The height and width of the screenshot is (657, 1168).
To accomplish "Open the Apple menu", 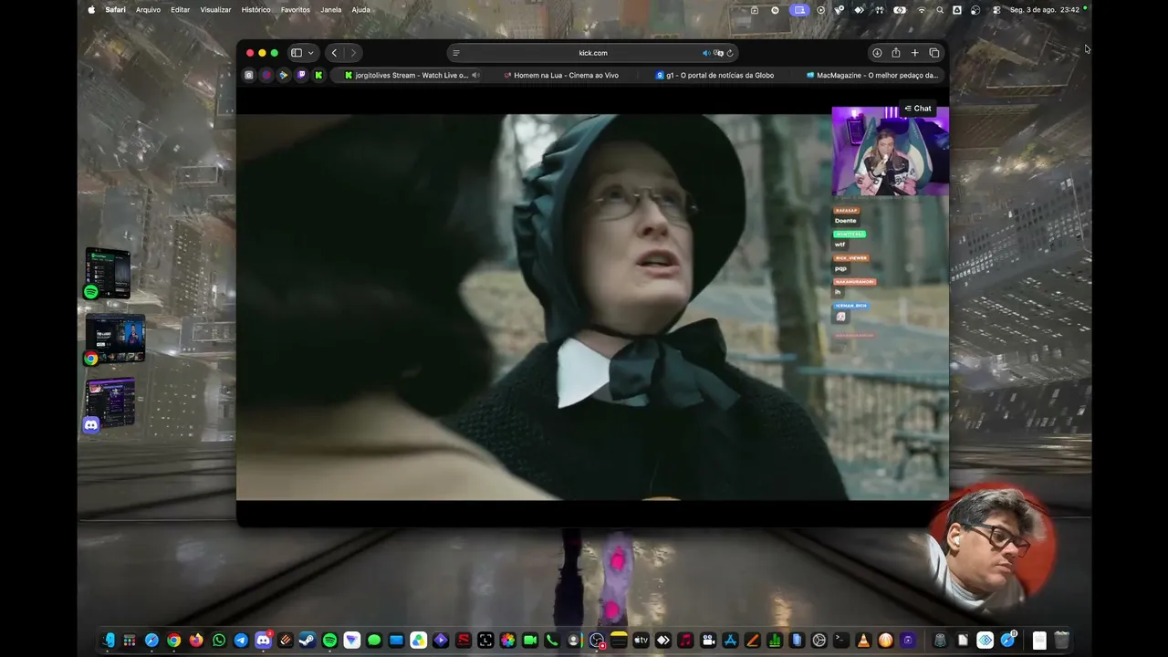I will [91, 10].
